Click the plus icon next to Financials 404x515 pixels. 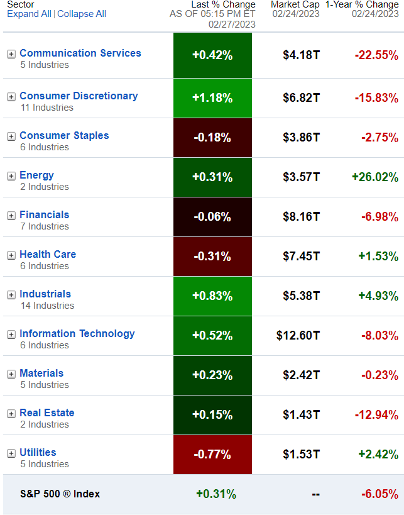[x=11, y=216]
